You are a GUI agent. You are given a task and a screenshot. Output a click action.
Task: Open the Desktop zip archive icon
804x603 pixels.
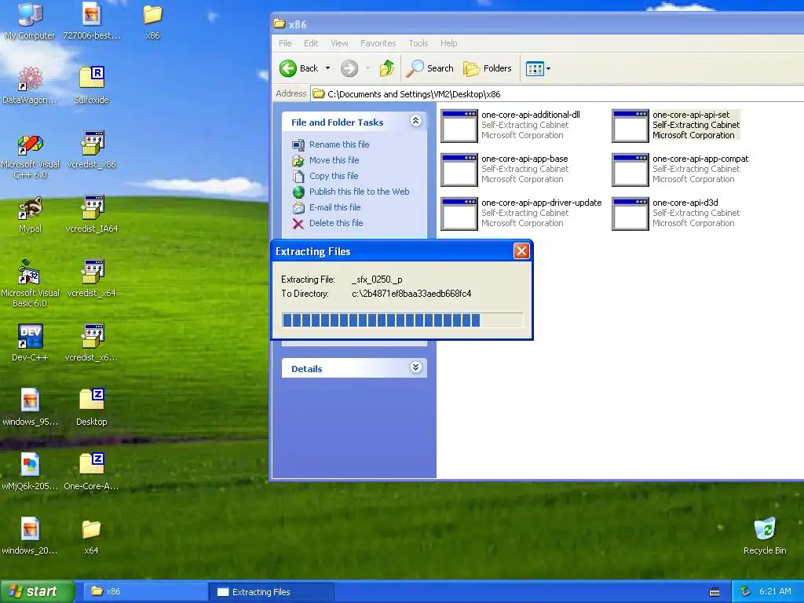click(91, 407)
